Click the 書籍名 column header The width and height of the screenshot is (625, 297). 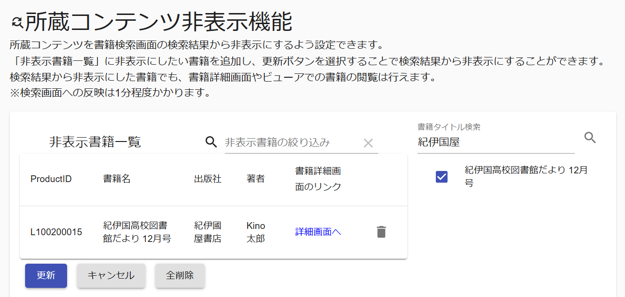(117, 179)
